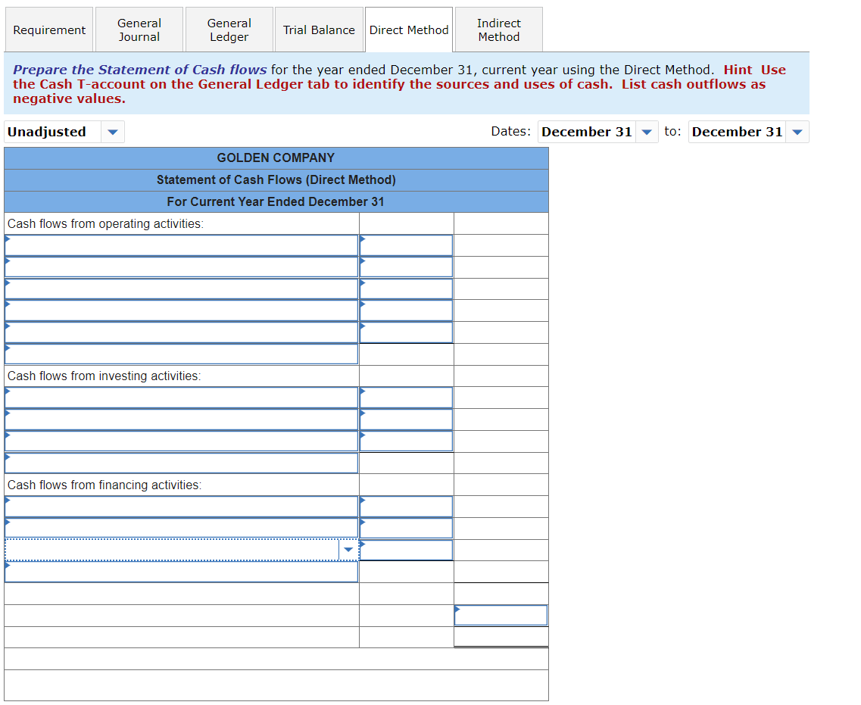Click the first description field under operating activities

182,245
